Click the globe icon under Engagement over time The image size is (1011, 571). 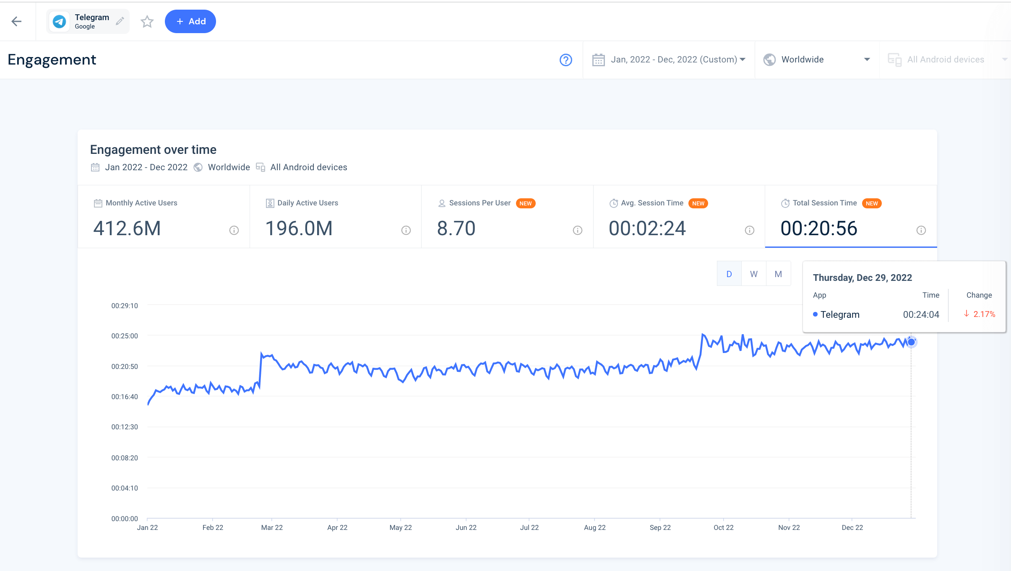point(198,168)
